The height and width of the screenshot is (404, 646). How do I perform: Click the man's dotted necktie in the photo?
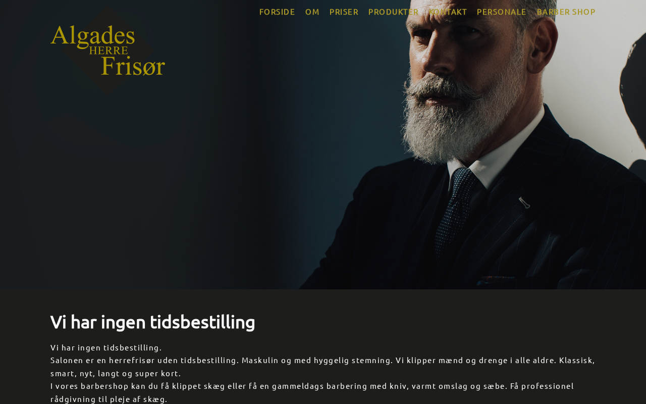pyautogui.click(x=457, y=212)
